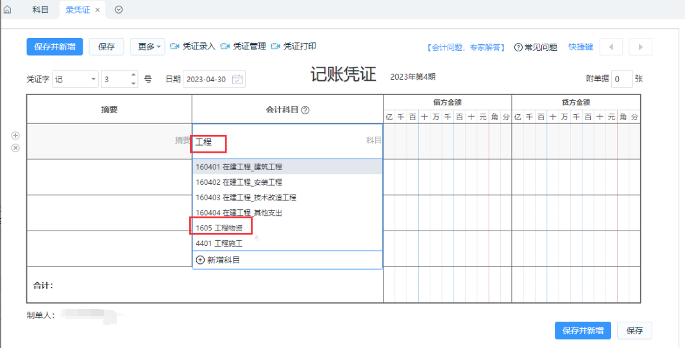Viewport: 685px width, 348px height.
Task: Open the date picker calendar icon
Action: (237, 80)
